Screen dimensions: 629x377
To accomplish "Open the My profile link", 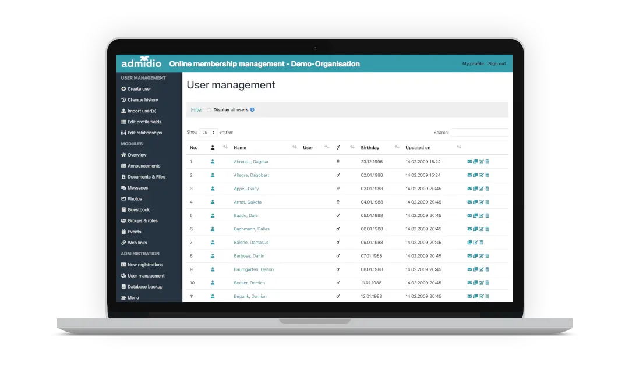I will tap(473, 64).
